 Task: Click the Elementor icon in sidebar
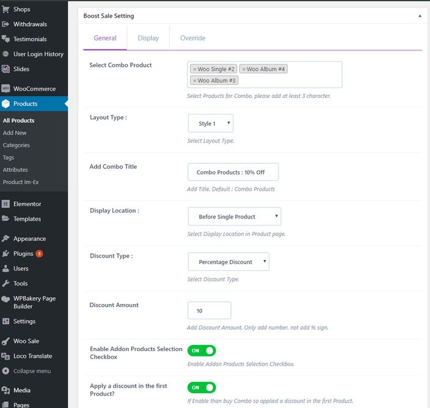pyautogui.click(x=5, y=204)
